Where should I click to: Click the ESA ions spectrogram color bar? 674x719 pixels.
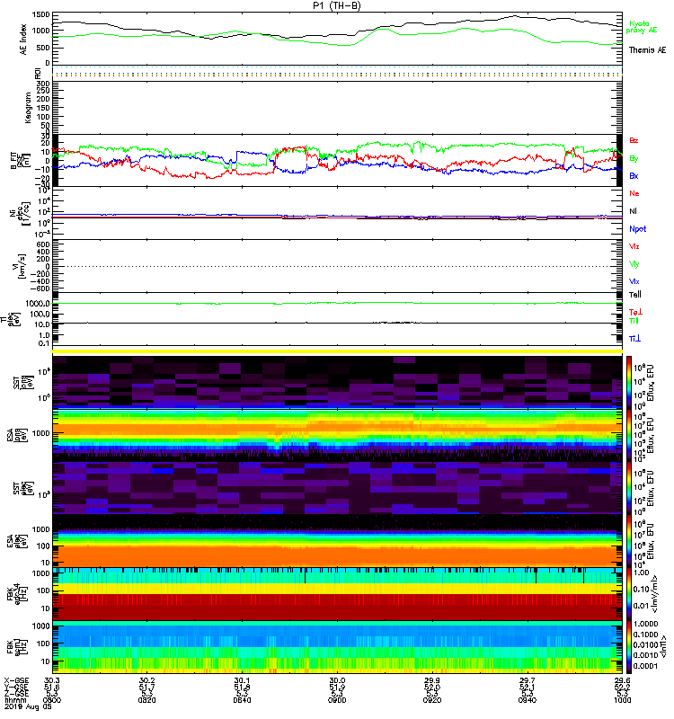(629, 435)
